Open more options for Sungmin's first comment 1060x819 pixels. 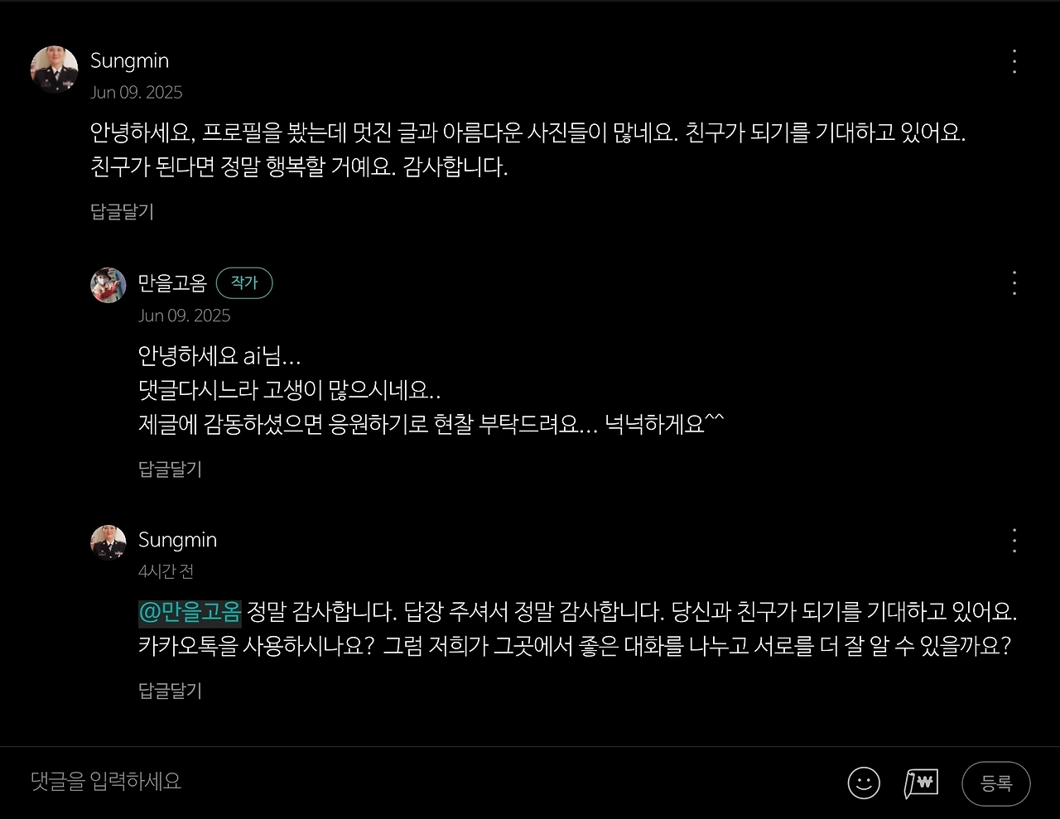pyautogui.click(x=1014, y=61)
